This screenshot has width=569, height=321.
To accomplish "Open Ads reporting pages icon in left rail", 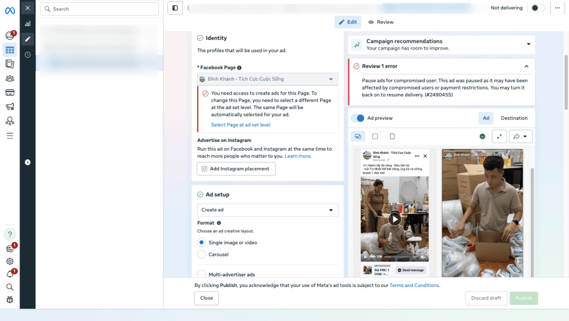I will pyautogui.click(x=10, y=64).
